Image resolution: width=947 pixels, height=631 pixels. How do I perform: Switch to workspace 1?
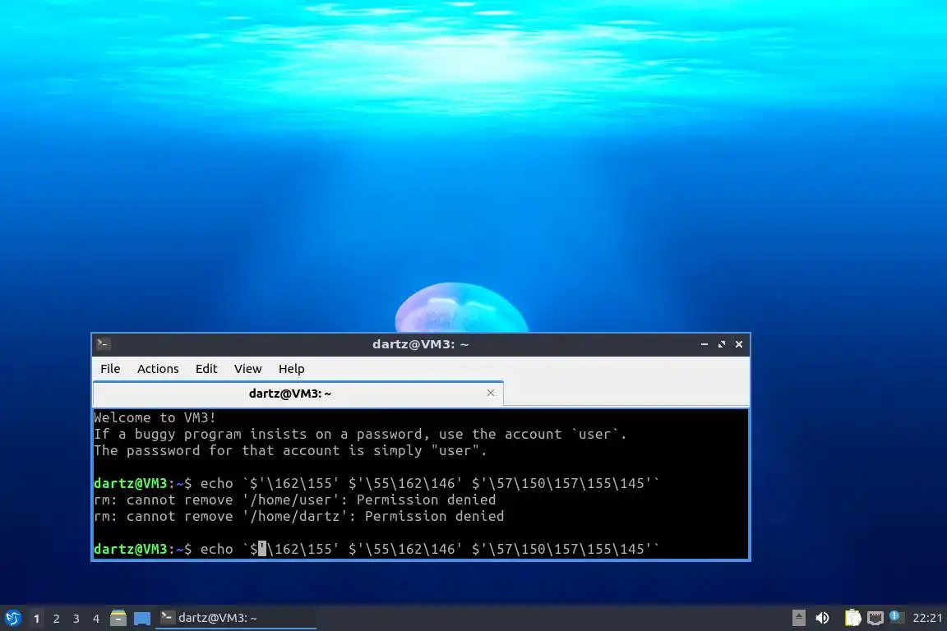(x=36, y=619)
